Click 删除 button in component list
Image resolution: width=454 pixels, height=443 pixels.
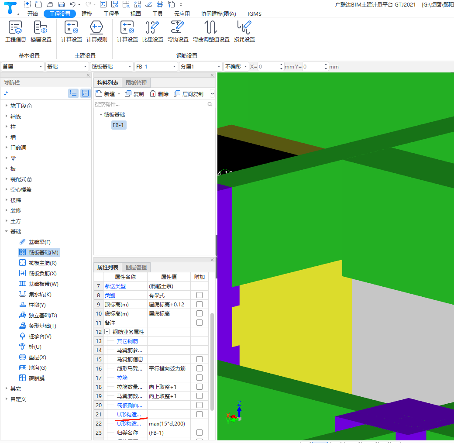point(159,94)
